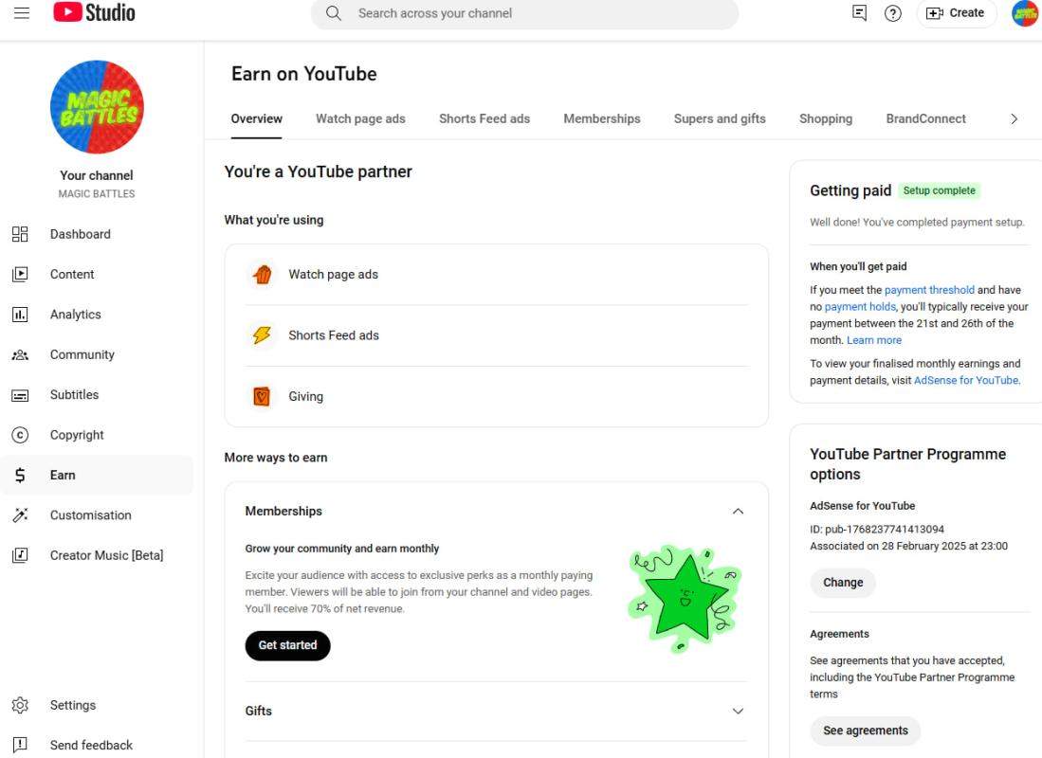Click the Customisation magic wand icon

20,514
